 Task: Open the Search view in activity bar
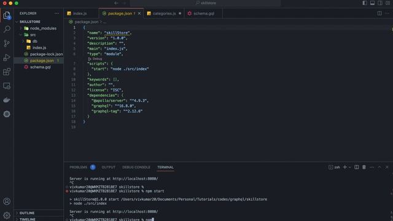point(7,29)
